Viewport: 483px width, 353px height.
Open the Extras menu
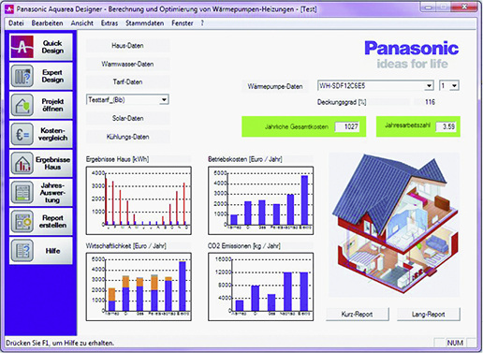110,23
